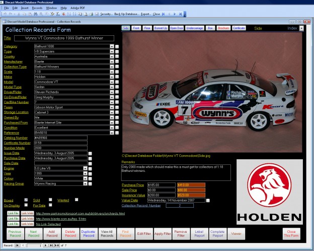
Task: Open the biante.com.au web link
Action: point(61,219)
